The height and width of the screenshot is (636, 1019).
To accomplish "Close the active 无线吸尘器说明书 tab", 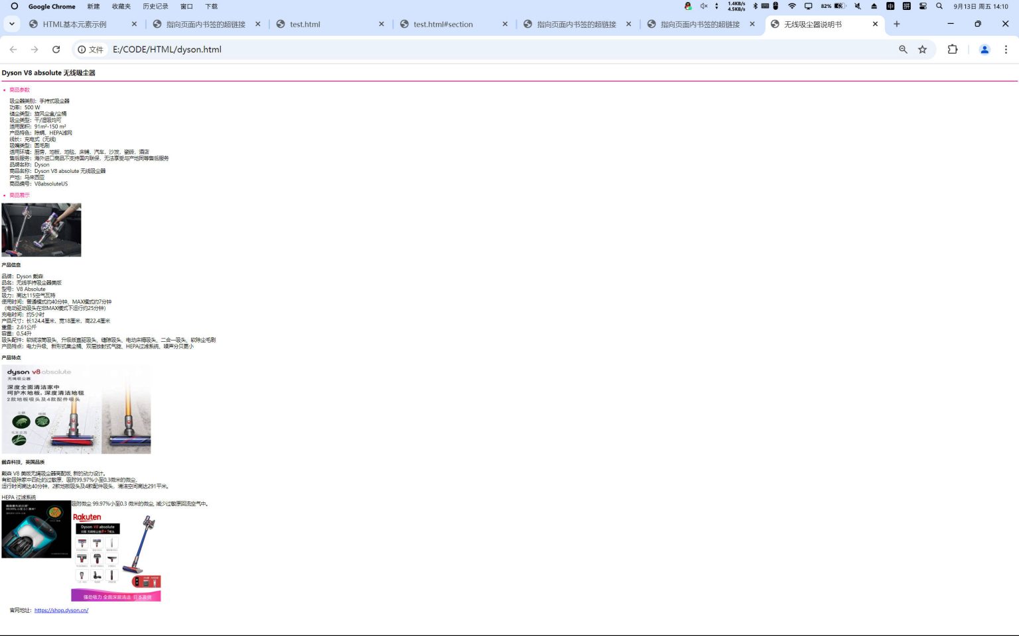I will point(875,24).
